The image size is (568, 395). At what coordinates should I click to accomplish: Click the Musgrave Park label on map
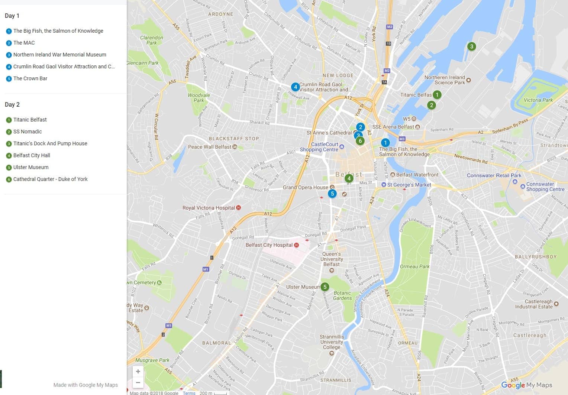click(152, 360)
